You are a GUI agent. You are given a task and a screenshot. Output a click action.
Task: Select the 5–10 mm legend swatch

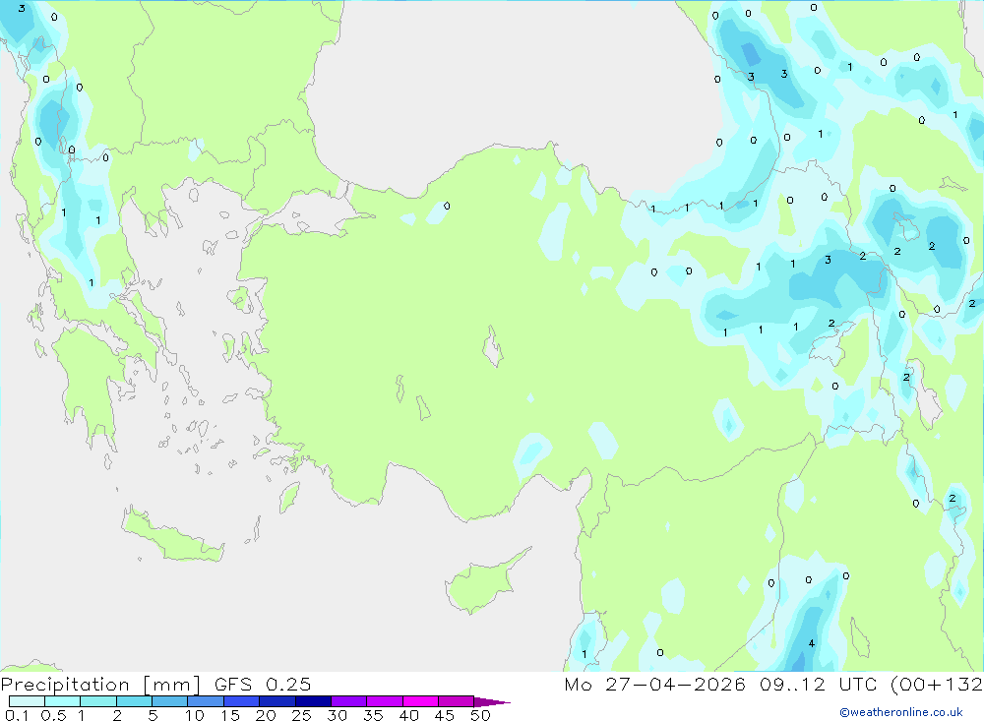click(169, 701)
